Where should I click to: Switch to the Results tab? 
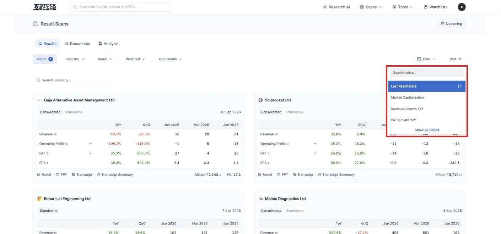pos(47,44)
